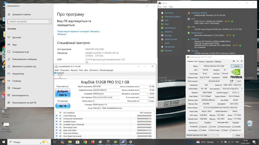Image resolution: width=259 pixels, height=145 pixels.
Task: Click the Lookup button in GPU-Z
Action: (236, 66)
